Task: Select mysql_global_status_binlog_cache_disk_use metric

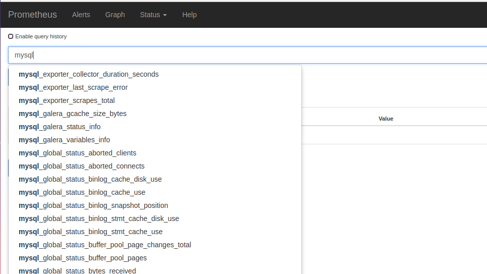Action: coord(90,179)
